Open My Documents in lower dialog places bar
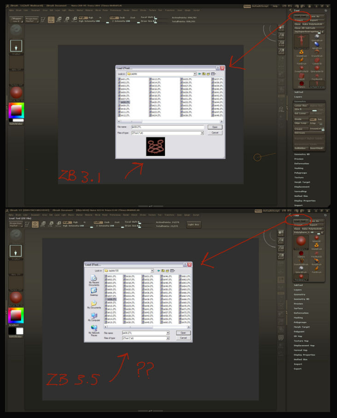Image resolution: width=337 pixels, height=418 pixels. pos(94,305)
